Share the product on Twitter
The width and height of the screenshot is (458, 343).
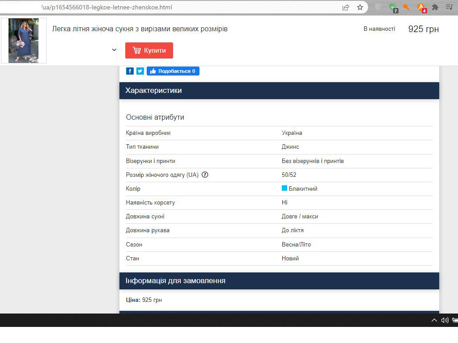click(140, 71)
